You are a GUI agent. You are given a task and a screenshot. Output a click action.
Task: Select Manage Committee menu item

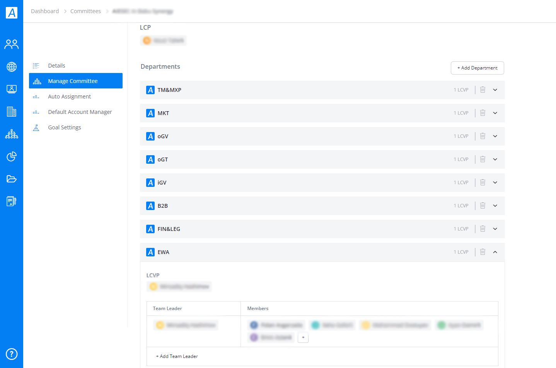pyautogui.click(x=76, y=81)
